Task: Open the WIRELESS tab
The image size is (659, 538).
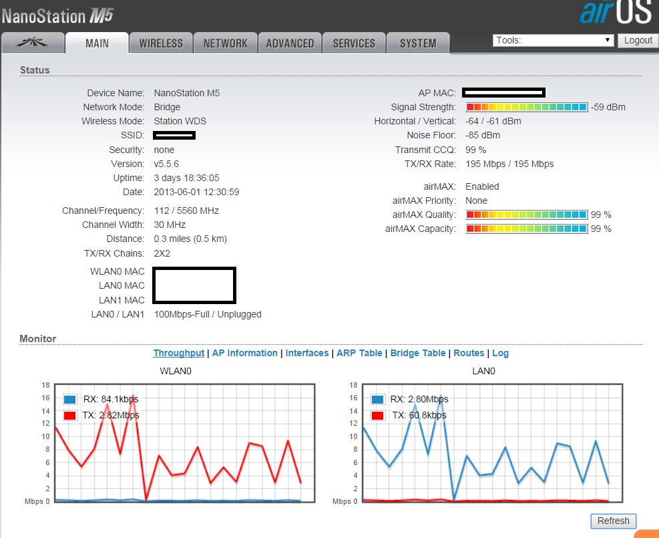Action: [x=161, y=43]
